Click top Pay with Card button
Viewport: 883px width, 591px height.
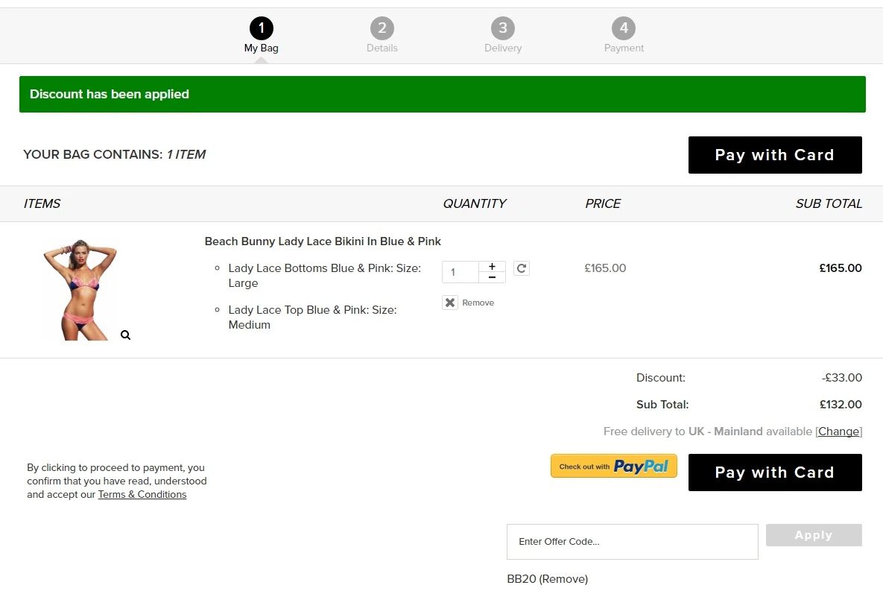tap(775, 155)
